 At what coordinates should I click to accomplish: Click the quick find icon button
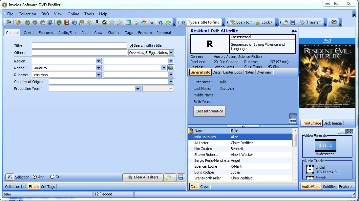point(183,22)
